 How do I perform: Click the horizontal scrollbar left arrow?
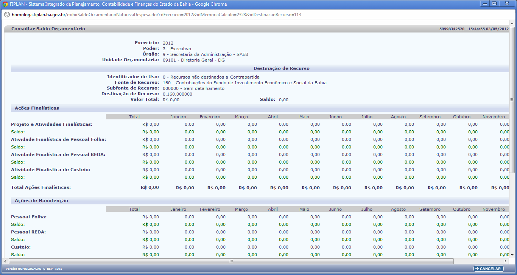pyautogui.click(x=6, y=261)
